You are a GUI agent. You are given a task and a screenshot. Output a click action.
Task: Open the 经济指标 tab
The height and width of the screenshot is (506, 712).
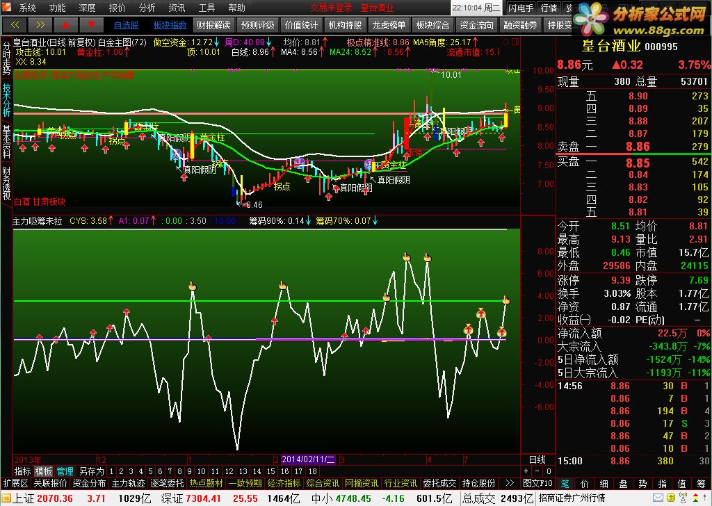284,483
